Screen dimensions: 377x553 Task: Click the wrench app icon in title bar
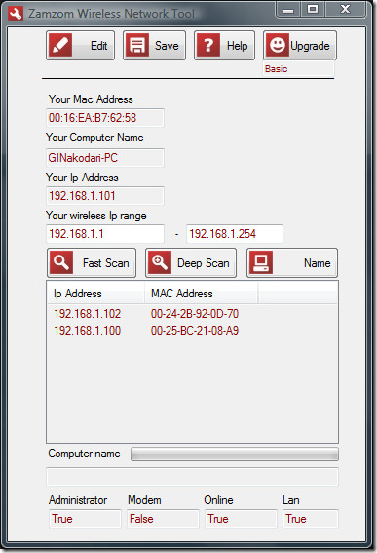[x=16, y=14]
